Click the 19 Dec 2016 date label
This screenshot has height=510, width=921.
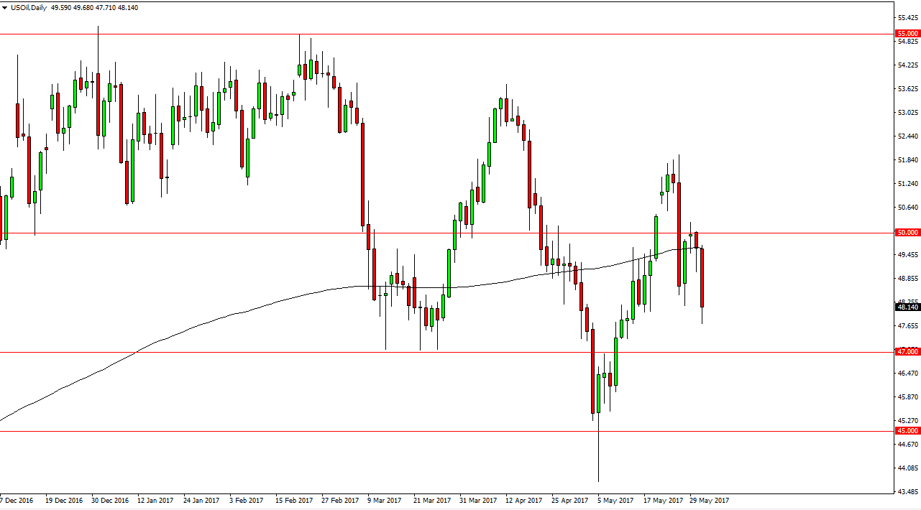(63, 501)
